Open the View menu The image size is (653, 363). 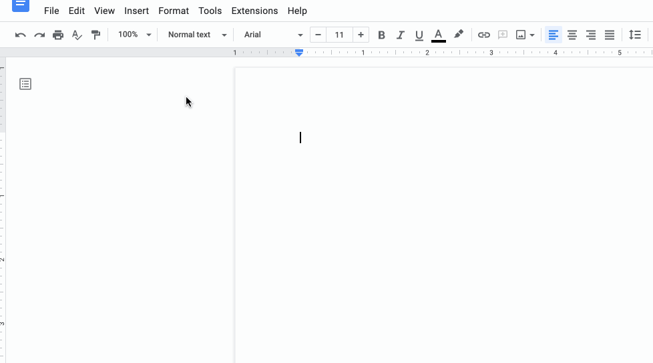tap(105, 11)
